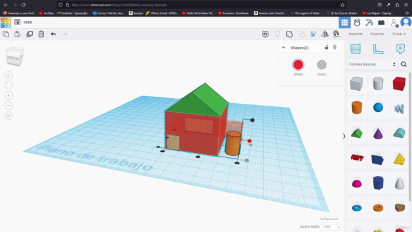The height and width of the screenshot is (232, 412).
Task: Toggle orthographic perspective view button
Action: [8, 116]
